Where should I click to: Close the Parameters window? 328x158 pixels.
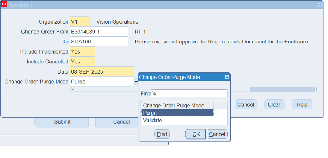pyautogui.click(x=320, y=4)
